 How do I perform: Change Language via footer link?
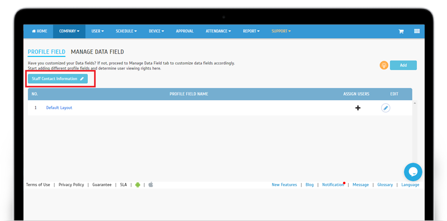[x=410, y=185]
